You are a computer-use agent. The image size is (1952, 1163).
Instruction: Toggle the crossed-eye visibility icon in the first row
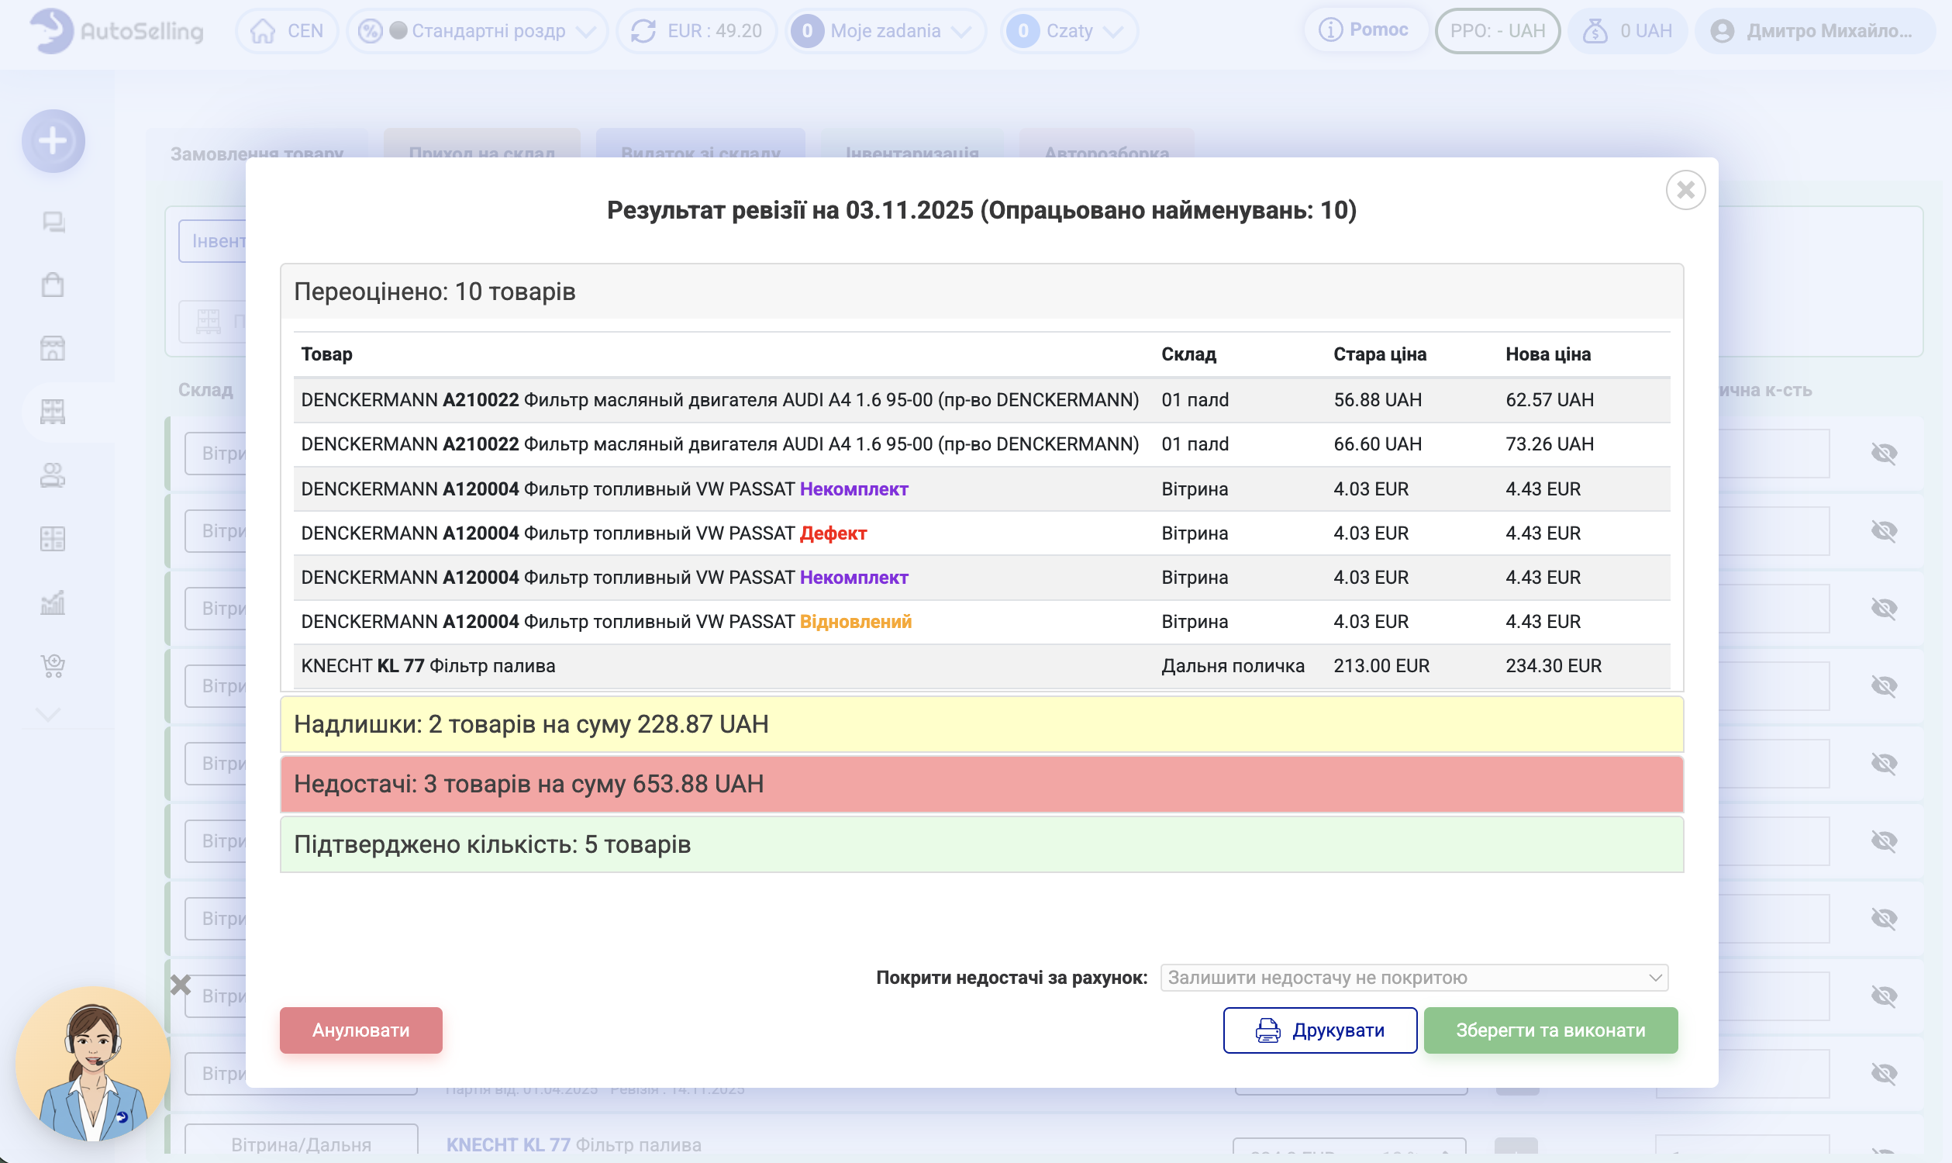1884,454
